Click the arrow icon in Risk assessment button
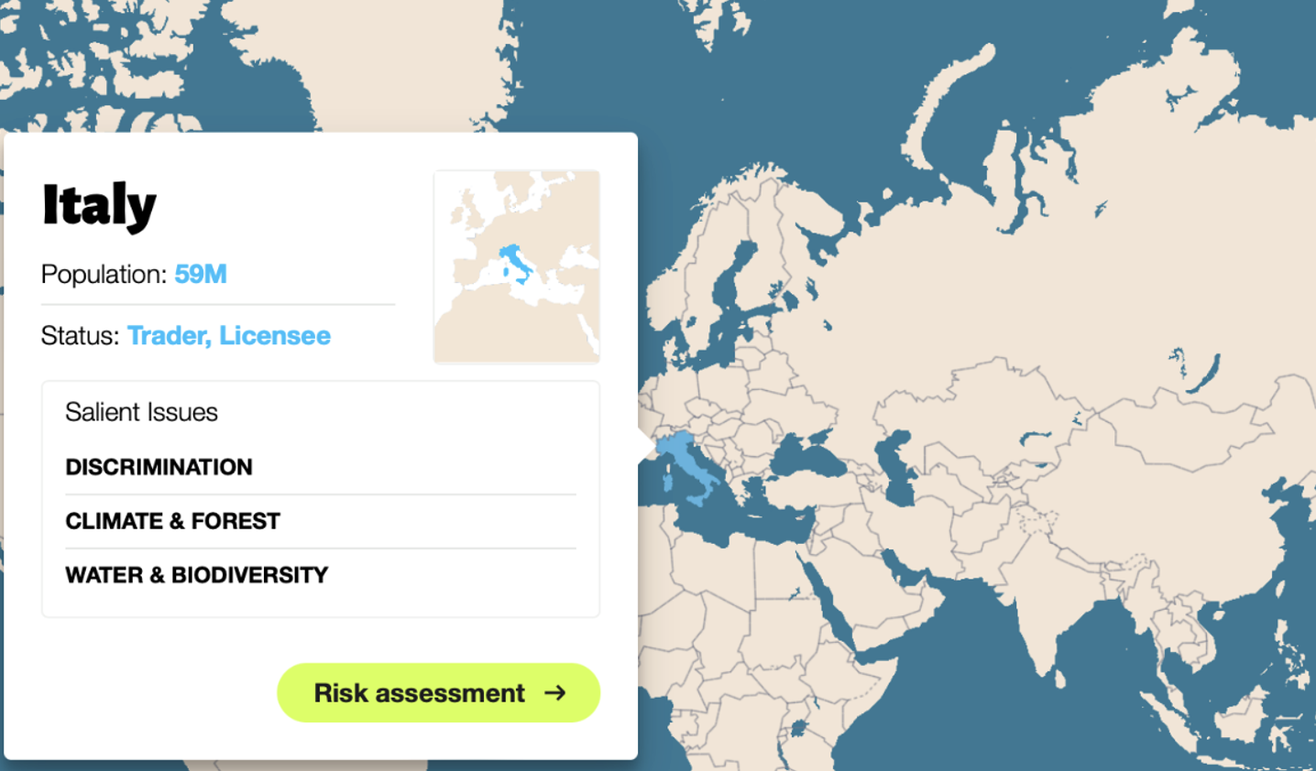The width and height of the screenshot is (1316, 771). point(554,693)
